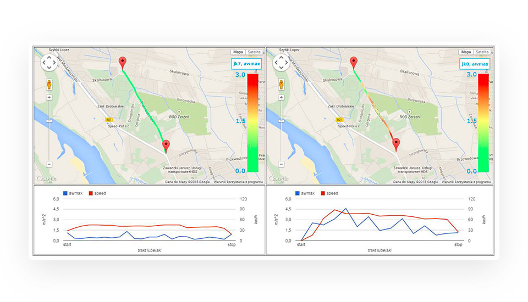This screenshot has height=302, width=528.
Task: Zoom out with minus button on right map
Action: [280, 164]
